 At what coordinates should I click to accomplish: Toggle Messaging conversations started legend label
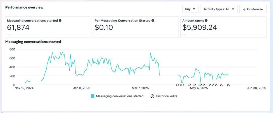(119, 96)
